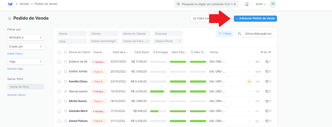Open comments on Daniel Pafume row

point(268,121)
